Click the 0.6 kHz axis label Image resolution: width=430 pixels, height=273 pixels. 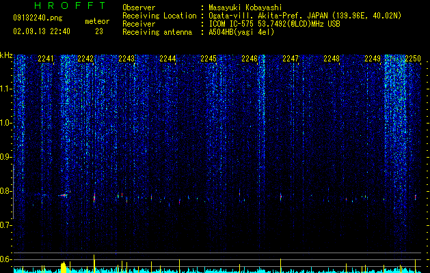coord(5,259)
